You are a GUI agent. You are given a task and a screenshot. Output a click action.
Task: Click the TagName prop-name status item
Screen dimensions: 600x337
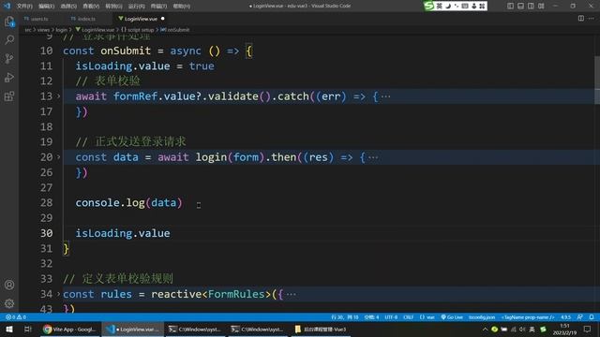[528, 317]
